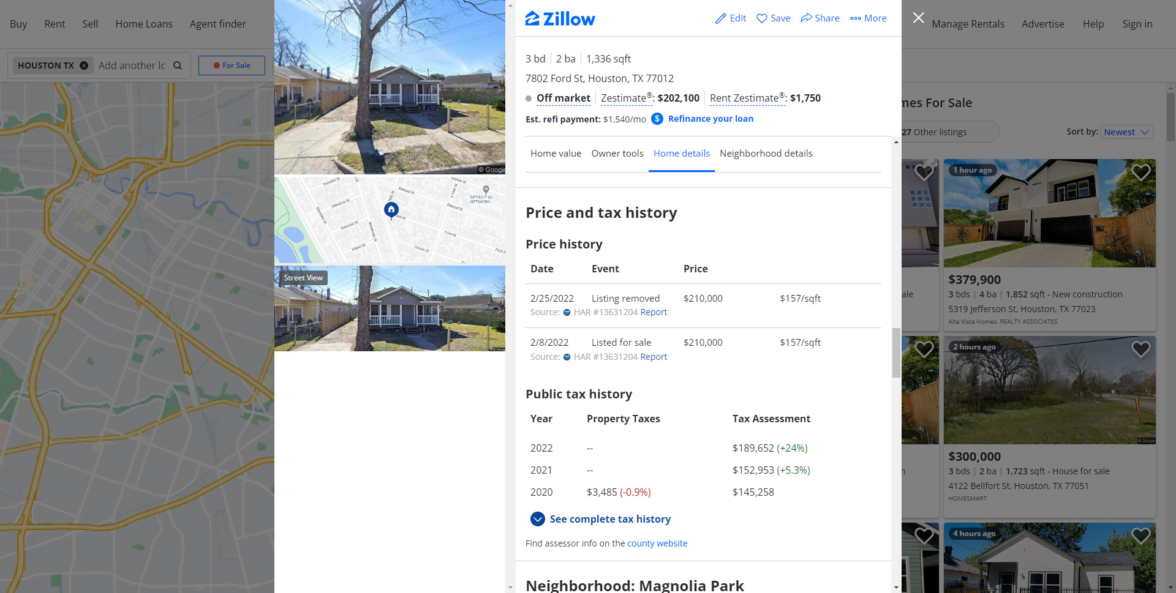Click address 5319 Jefferson St listing
The height and width of the screenshot is (593, 1176).
(x=1022, y=309)
